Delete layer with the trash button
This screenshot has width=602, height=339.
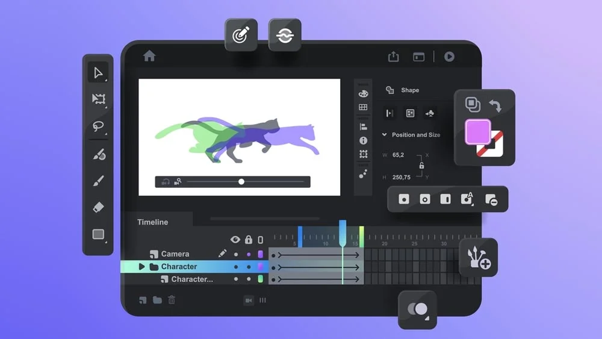pyautogui.click(x=172, y=300)
